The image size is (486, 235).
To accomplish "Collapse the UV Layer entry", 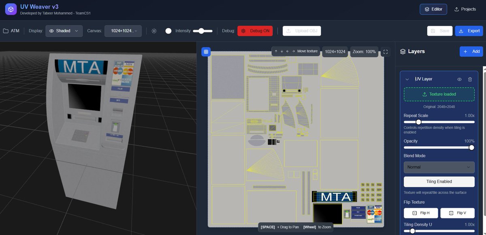I will [x=407, y=79].
